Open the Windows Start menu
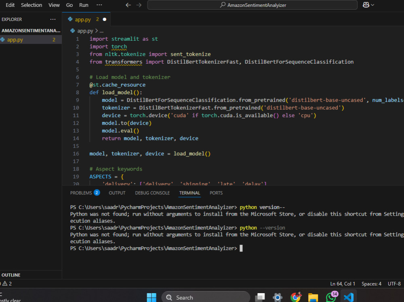 151,298
